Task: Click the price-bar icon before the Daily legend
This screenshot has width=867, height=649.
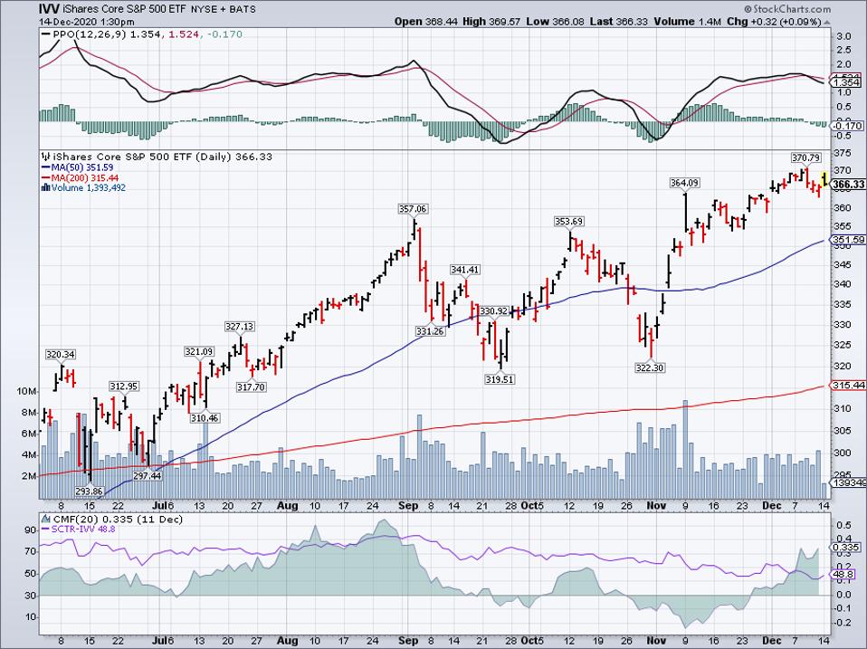Action: (x=46, y=157)
